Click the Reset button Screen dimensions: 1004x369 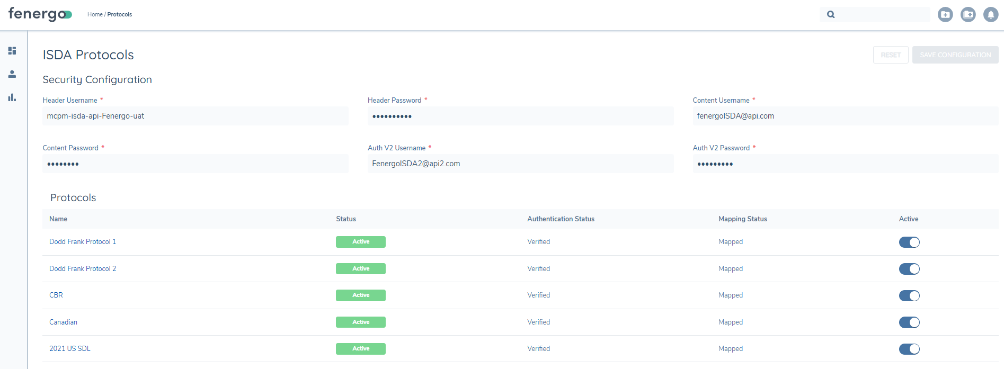click(890, 55)
